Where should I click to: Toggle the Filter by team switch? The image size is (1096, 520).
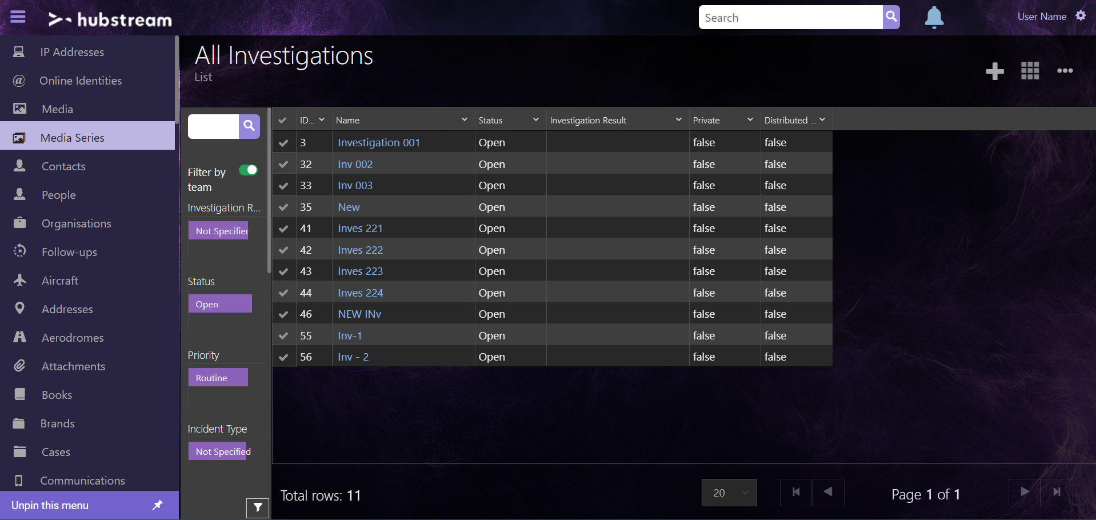click(248, 170)
